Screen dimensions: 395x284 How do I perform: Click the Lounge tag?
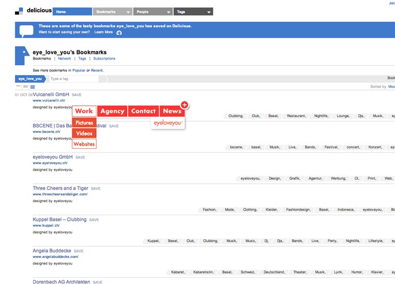343,116
